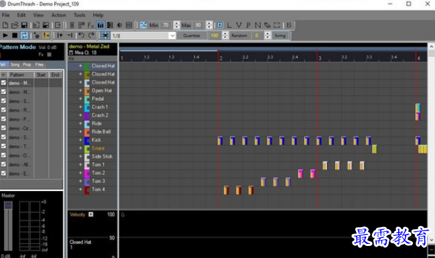Stop playback with the Stop button

[15, 36]
